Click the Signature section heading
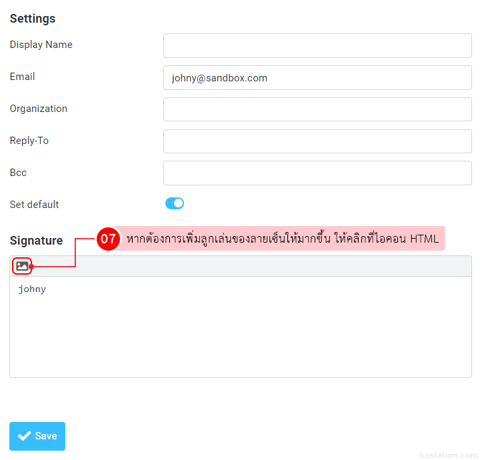This screenshot has height=460, width=480. (36, 241)
